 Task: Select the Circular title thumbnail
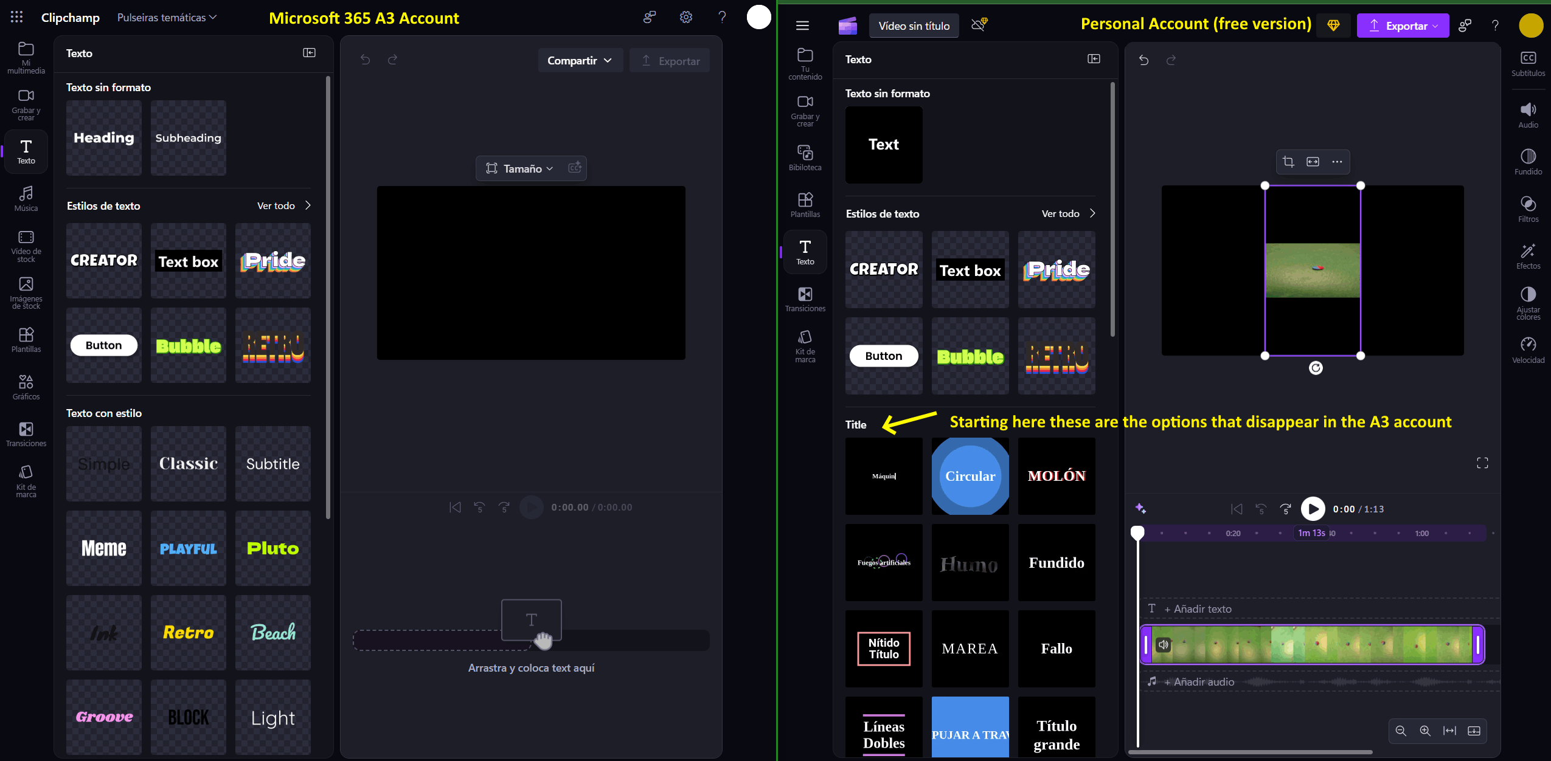(x=970, y=476)
